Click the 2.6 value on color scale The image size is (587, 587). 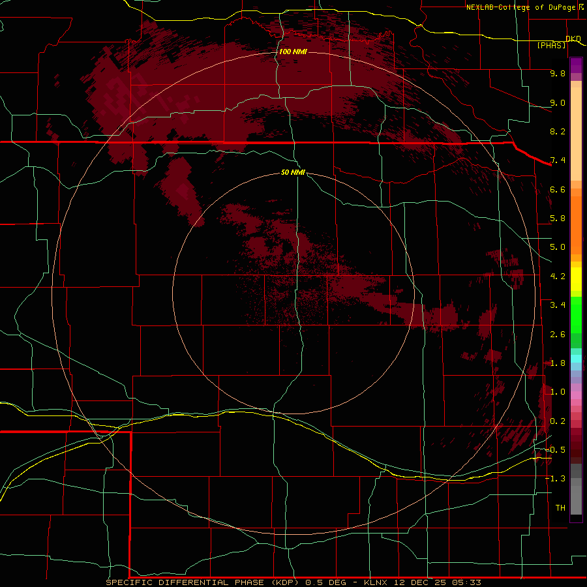pos(558,335)
